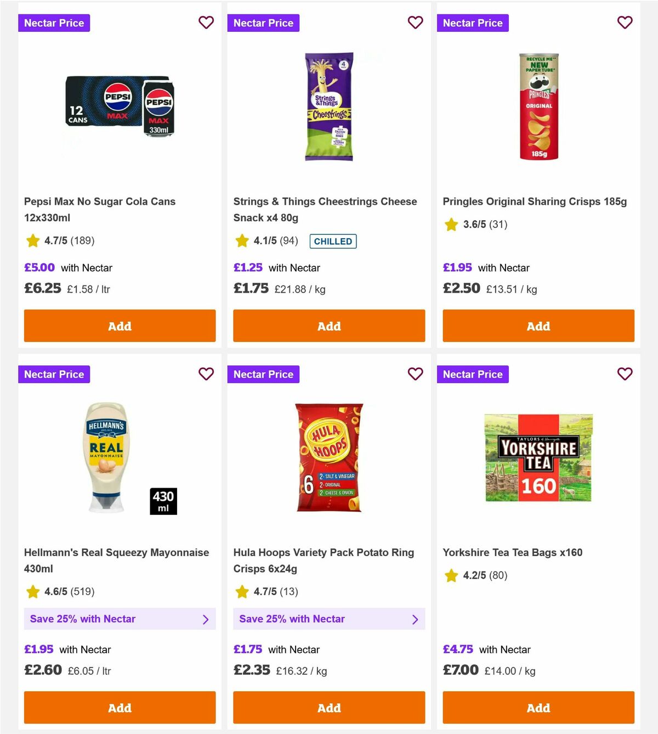The height and width of the screenshot is (734, 658).
Task: Open Pringles Original Sharing Crisps product title
Action: point(535,201)
